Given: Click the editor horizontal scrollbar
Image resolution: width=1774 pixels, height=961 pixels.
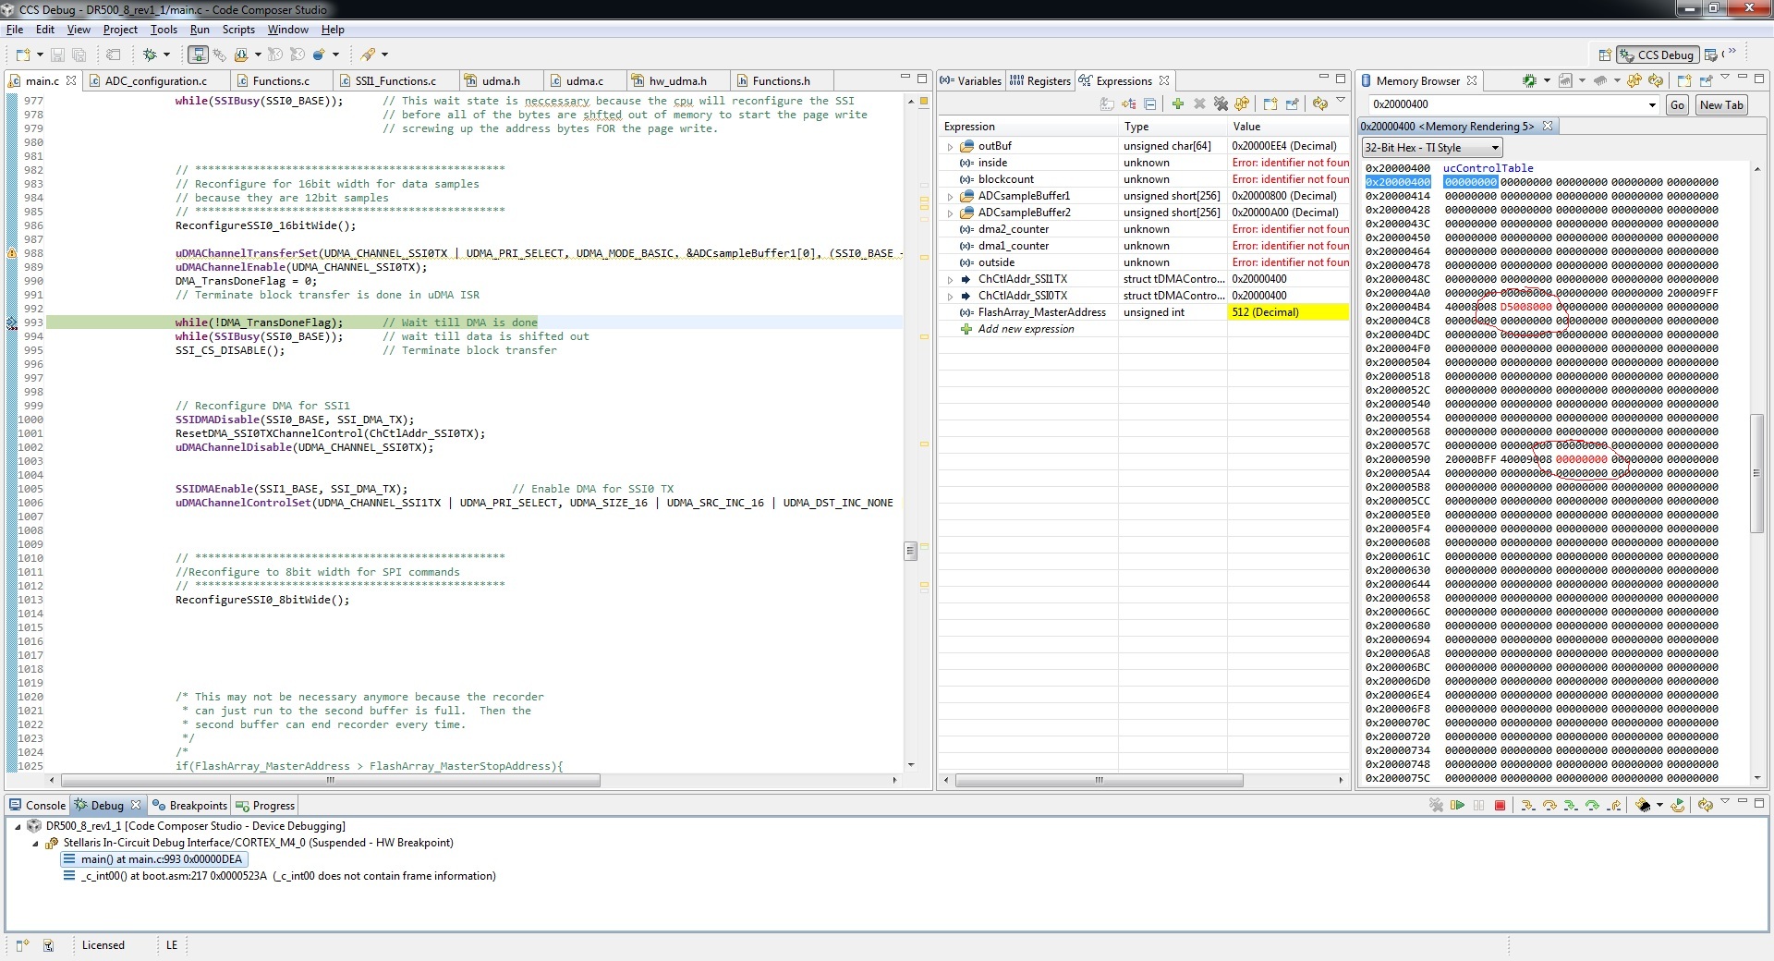Looking at the screenshot, I should point(330,781).
